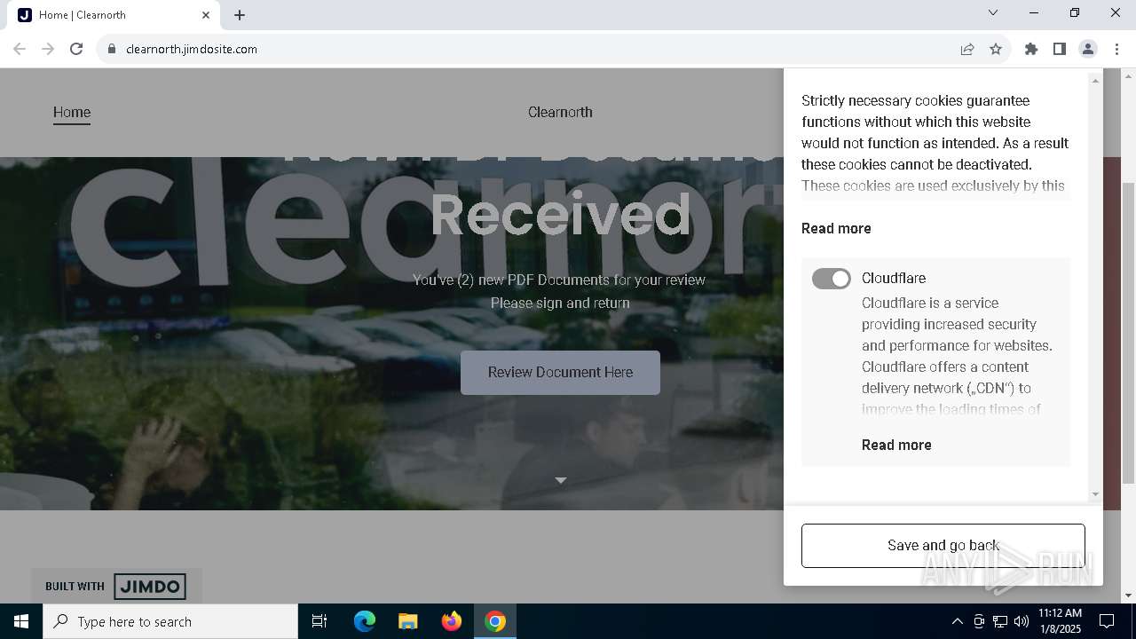
Task: Open File Explorer from taskbar
Action: pos(407,621)
